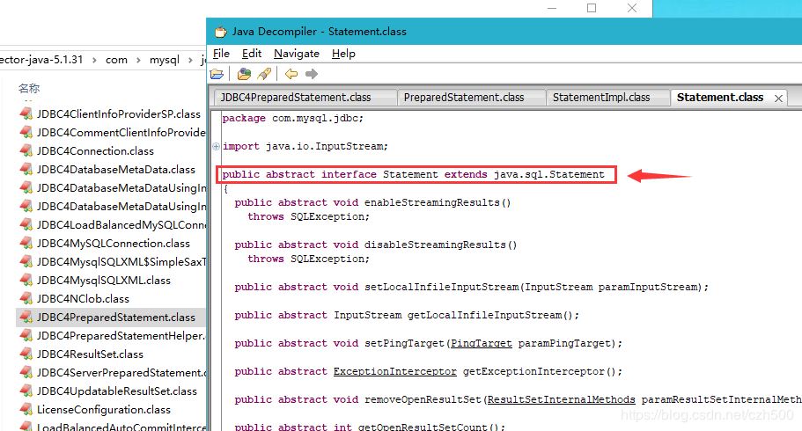Close the background explorer window
The image size is (802, 431).
click(x=632, y=8)
